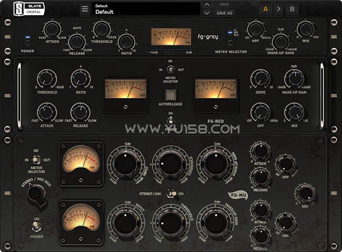Screen dimensions: 342x252
Task: Click the FG-Red MIX knob
Action: tap(294, 112)
